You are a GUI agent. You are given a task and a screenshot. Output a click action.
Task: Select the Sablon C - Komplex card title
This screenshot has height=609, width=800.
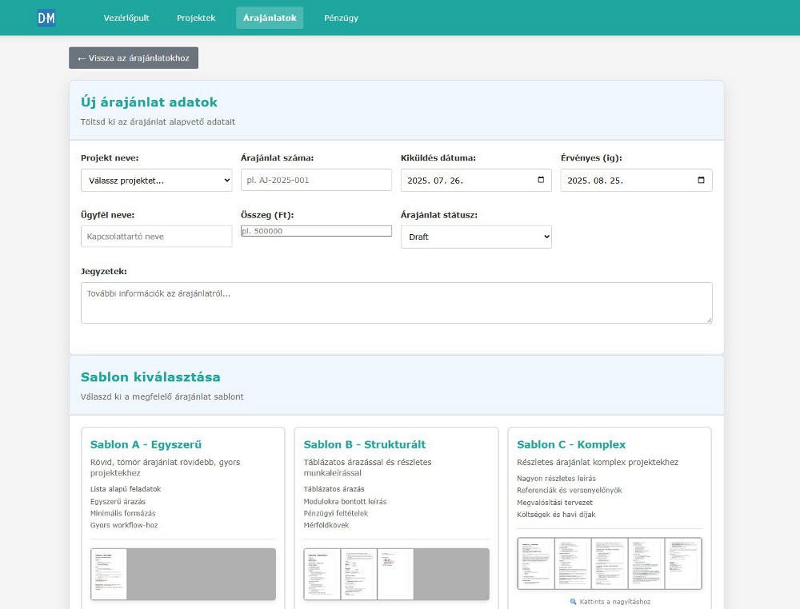(x=571, y=444)
